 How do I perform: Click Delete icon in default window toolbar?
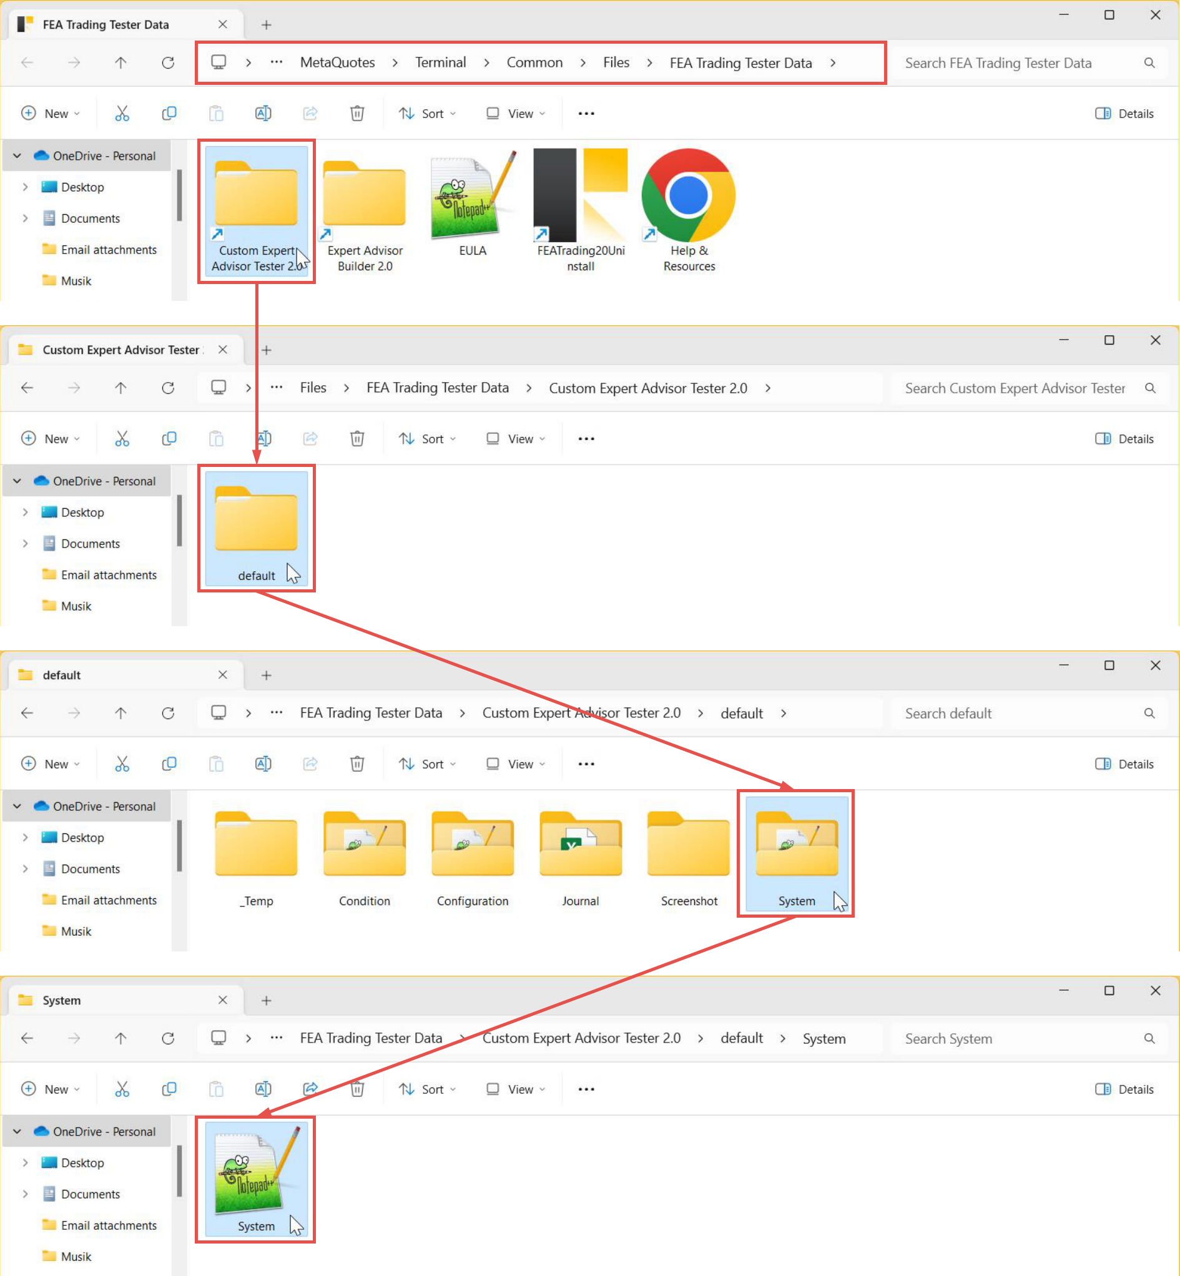point(357,763)
